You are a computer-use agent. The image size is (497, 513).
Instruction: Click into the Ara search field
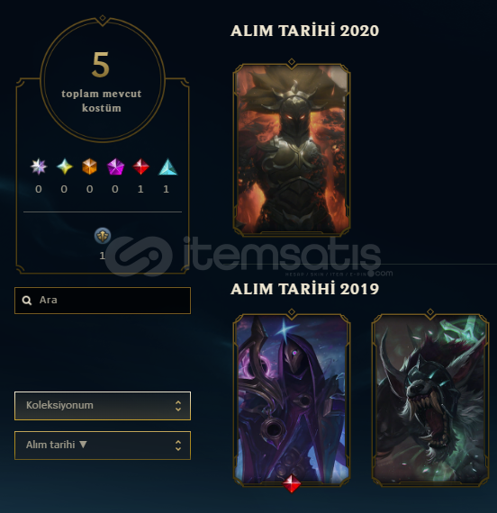pos(103,301)
